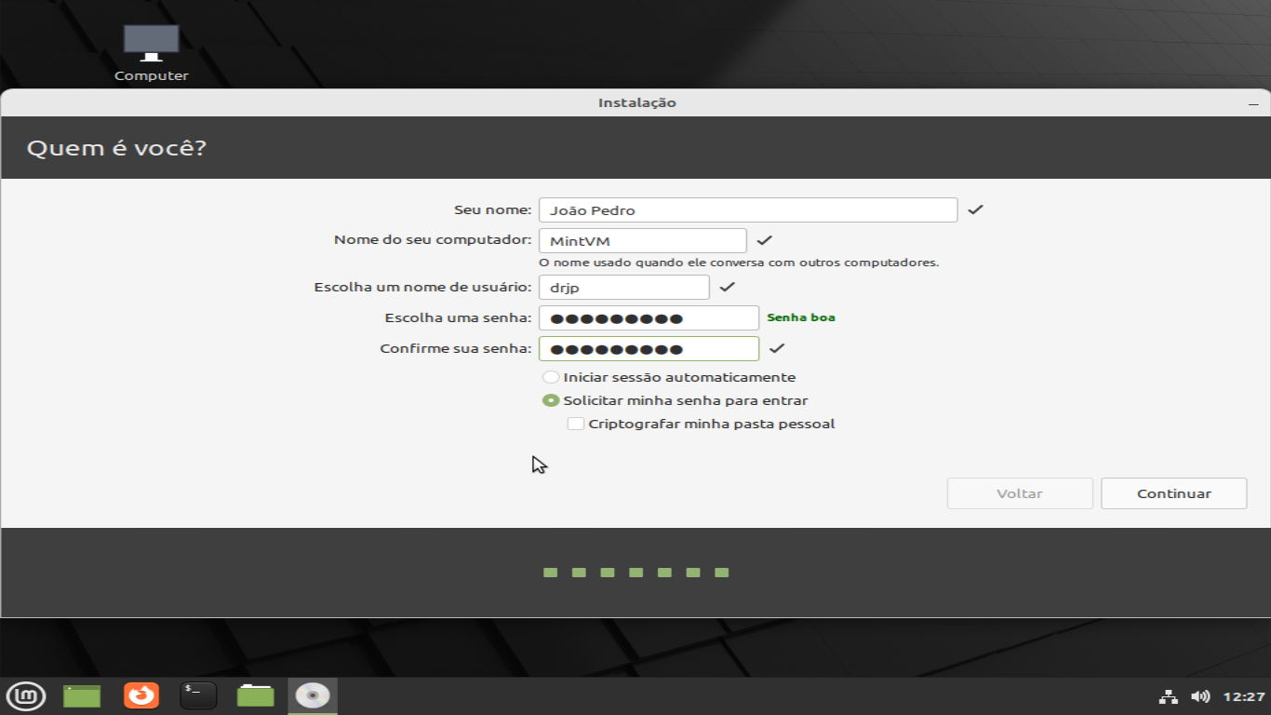Enable 'Criptografar minha pasta pessoal' checkbox
The width and height of the screenshot is (1271, 715).
coord(576,425)
